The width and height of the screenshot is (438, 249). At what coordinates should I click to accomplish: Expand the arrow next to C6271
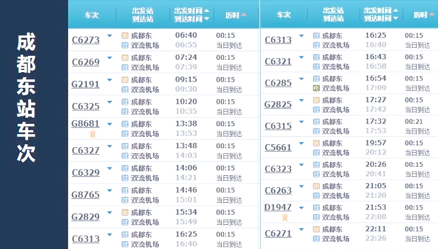point(301,229)
